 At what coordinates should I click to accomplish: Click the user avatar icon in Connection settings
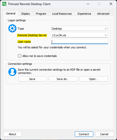tap(12, 72)
